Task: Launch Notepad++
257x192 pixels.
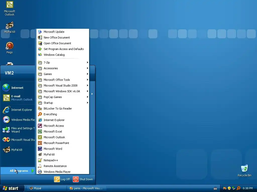Action: point(62,160)
